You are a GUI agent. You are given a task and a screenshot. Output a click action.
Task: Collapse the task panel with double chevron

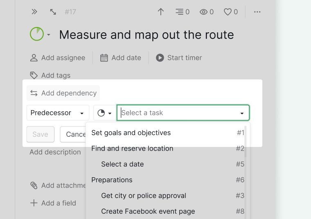click(x=34, y=12)
